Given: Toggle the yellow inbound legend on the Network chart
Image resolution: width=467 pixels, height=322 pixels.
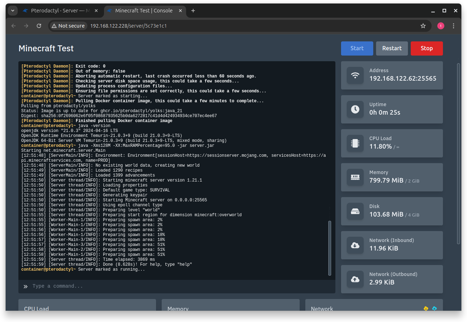Looking at the screenshot, I should pyautogui.click(x=426, y=308).
